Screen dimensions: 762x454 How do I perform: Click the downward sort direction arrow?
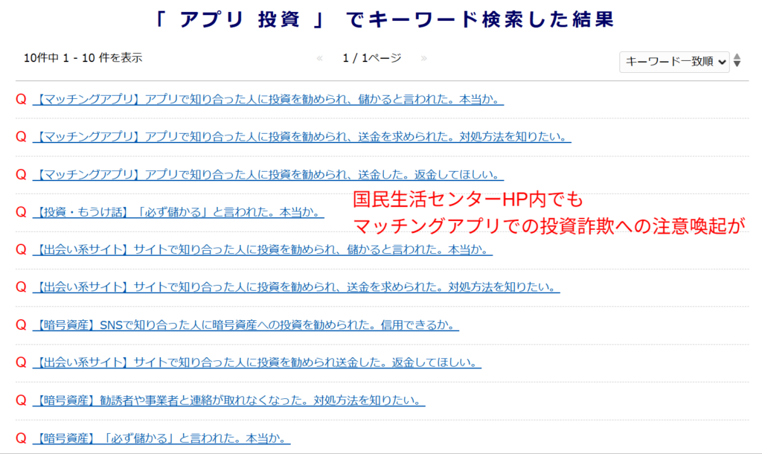737,65
